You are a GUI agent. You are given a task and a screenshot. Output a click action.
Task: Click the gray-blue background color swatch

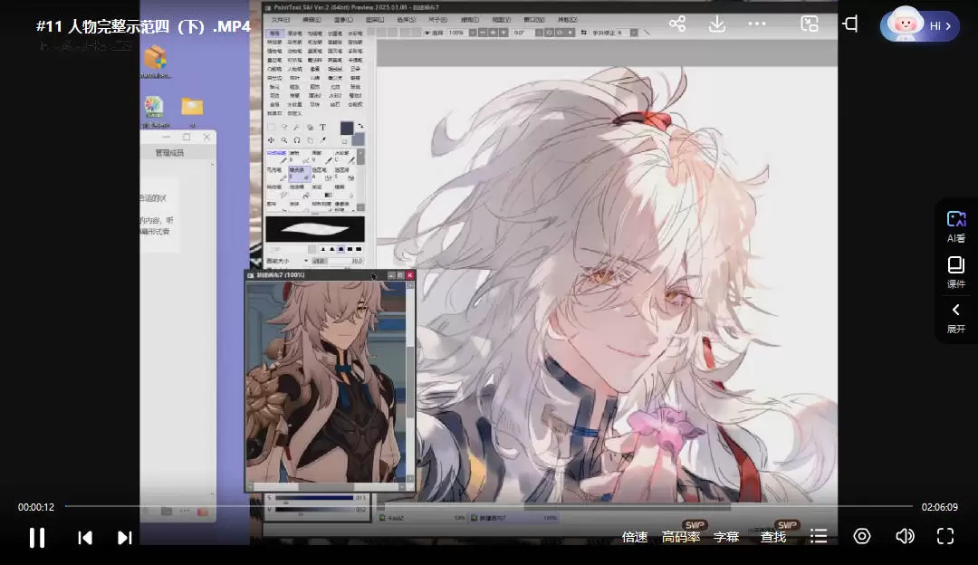pyautogui.click(x=358, y=139)
